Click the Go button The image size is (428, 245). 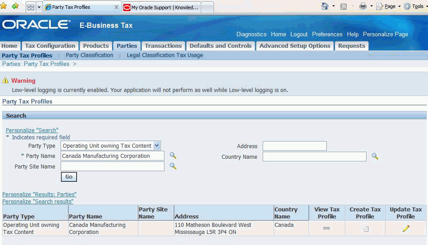click(x=69, y=177)
